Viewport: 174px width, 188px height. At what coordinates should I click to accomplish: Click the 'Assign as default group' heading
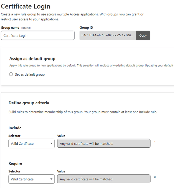pos(32,59)
